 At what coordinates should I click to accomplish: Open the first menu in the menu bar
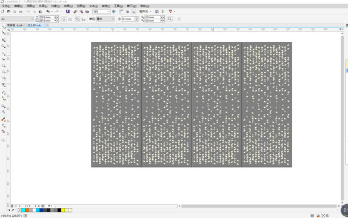(6, 6)
